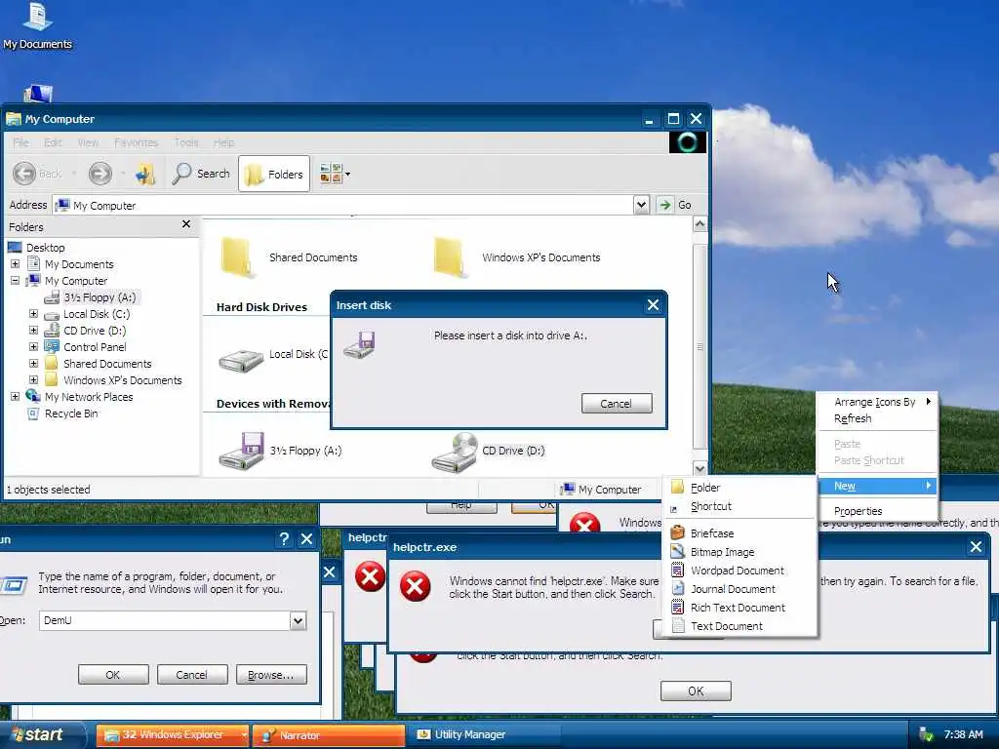Switch to Utility Manager taskbar button
The width and height of the screenshot is (999, 749).
(484, 735)
